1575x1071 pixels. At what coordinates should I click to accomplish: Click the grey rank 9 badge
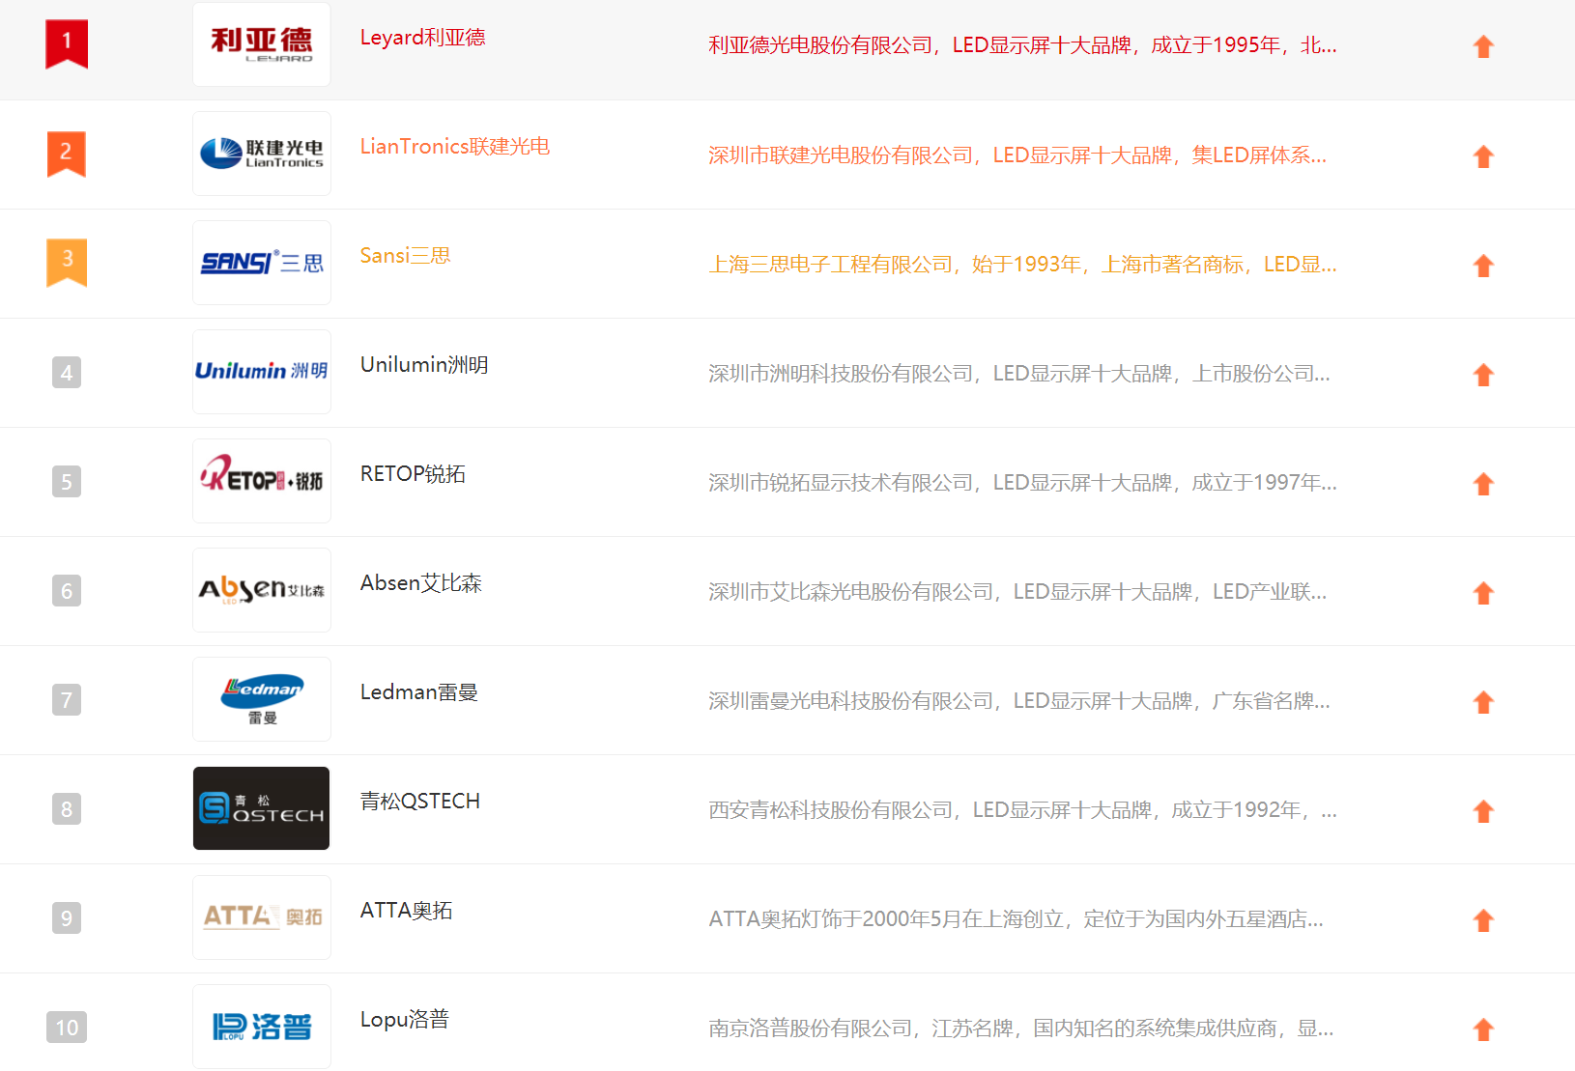click(67, 917)
